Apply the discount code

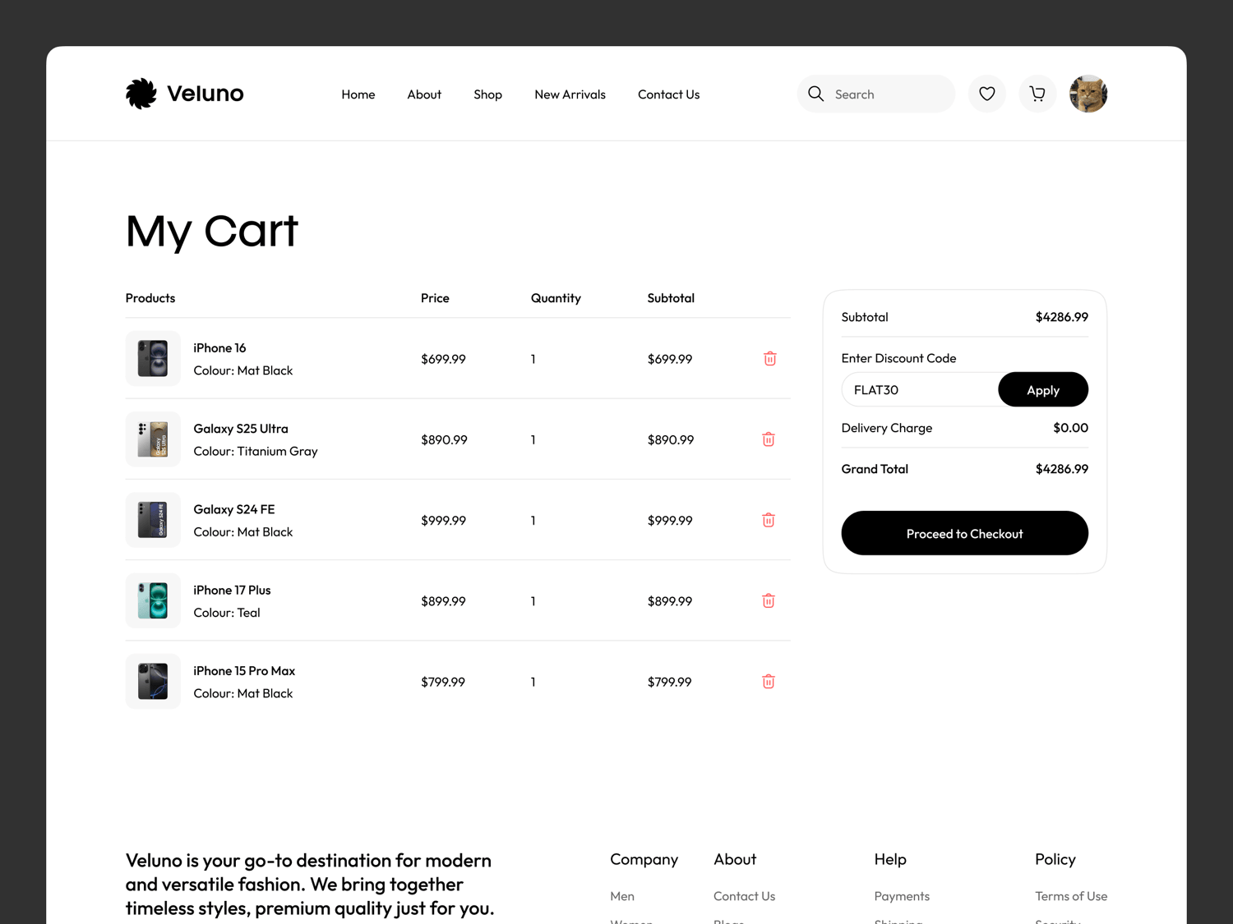[x=1043, y=389]
